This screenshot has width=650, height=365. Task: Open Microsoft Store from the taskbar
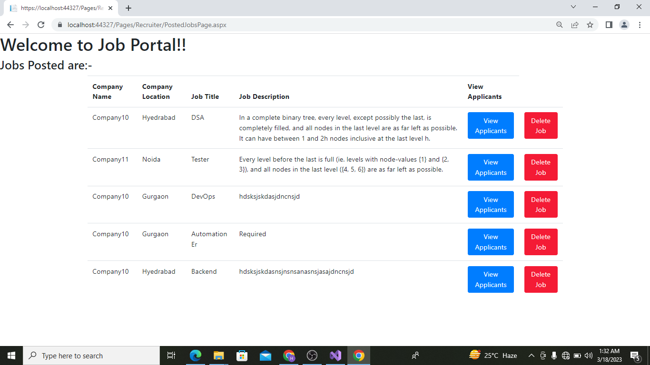242,355
